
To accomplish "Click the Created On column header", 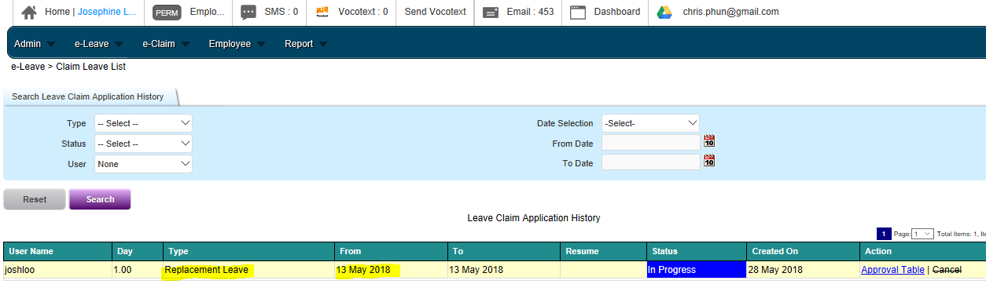I will 803,251.
